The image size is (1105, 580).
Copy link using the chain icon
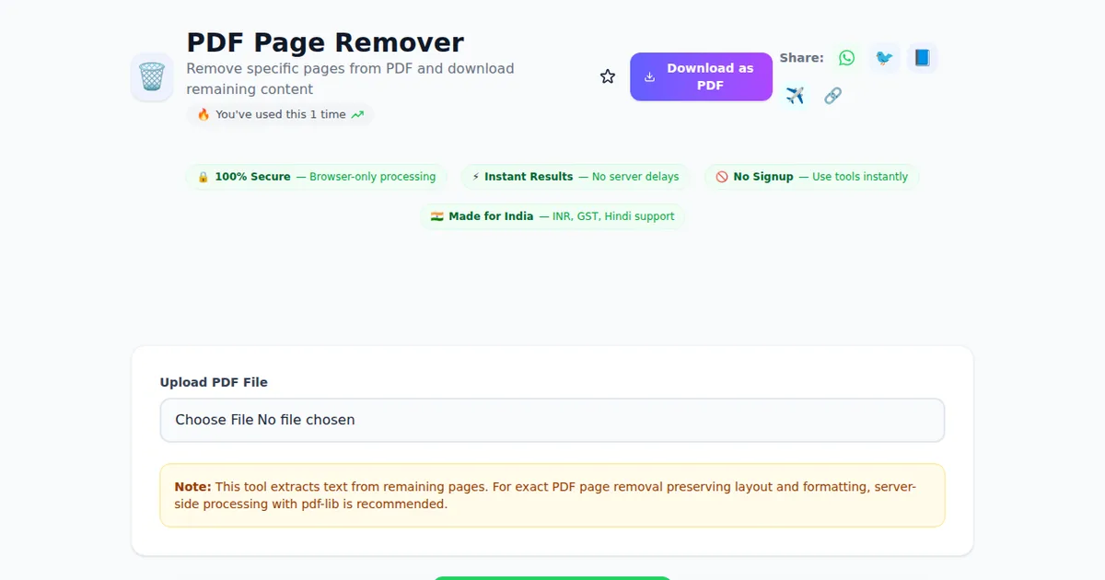(832, 96)
